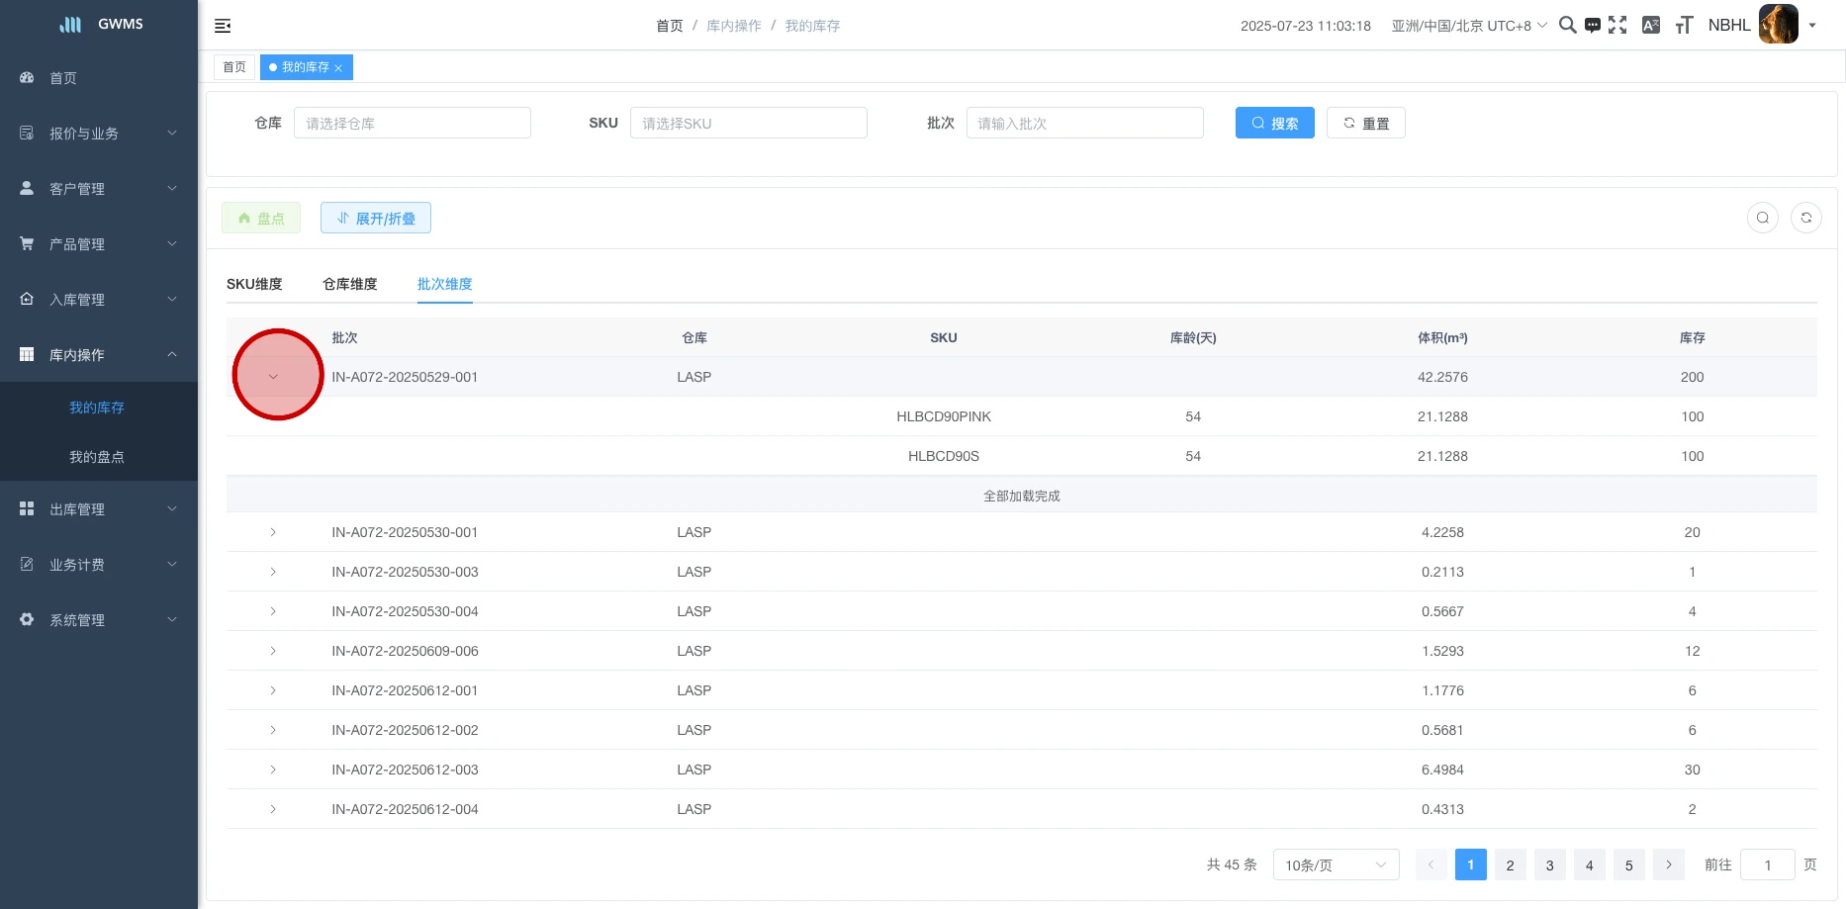
Task: Click the circular refresh table icon
Action: click(1805, 218)
